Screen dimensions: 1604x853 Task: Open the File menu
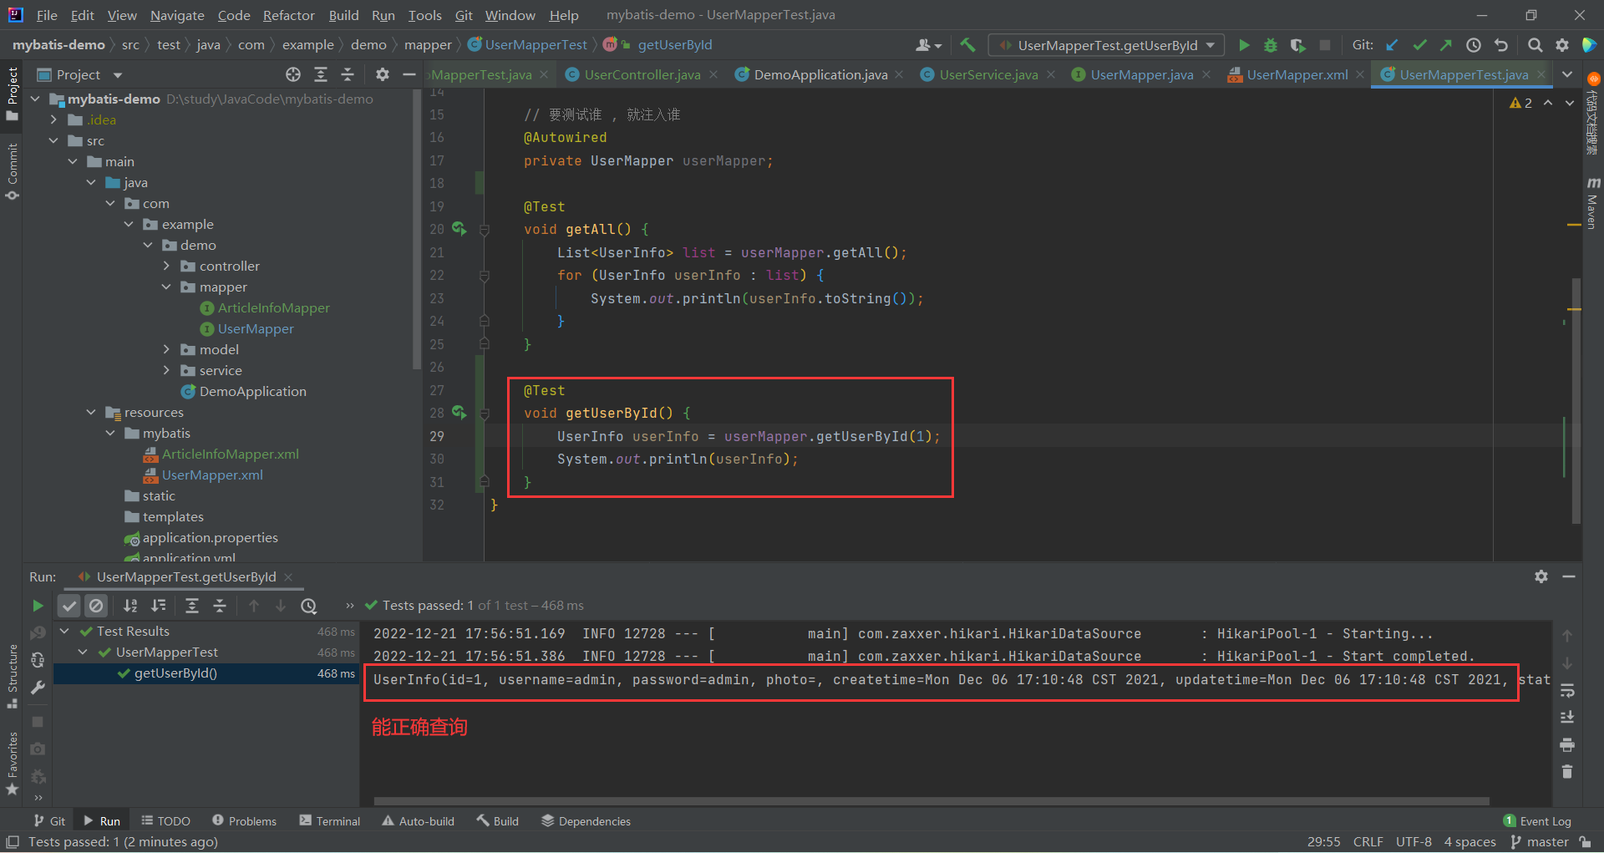pos(47,15)
